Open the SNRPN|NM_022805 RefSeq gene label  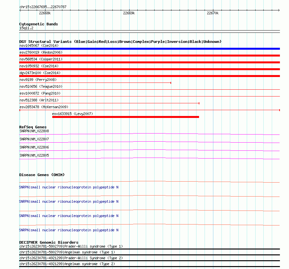(34, 155)
